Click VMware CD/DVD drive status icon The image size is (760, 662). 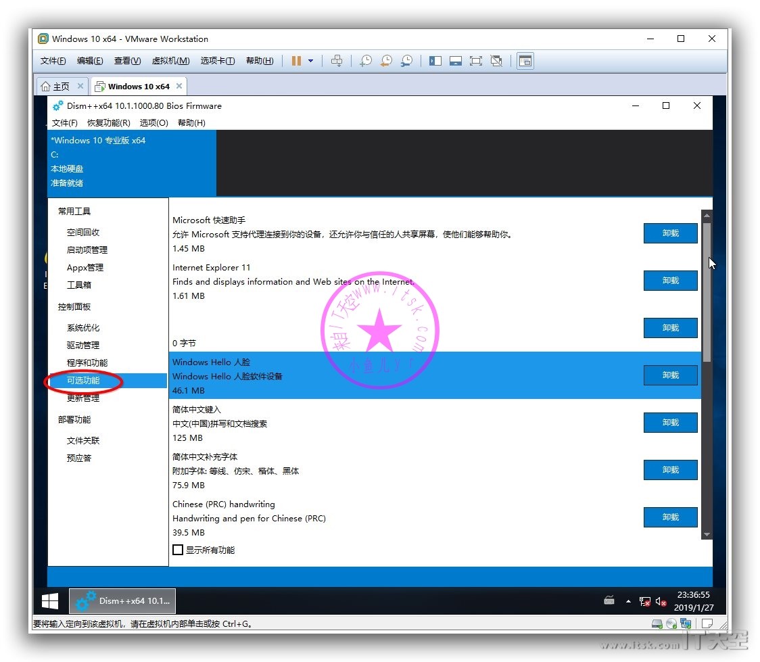point(671,623)
